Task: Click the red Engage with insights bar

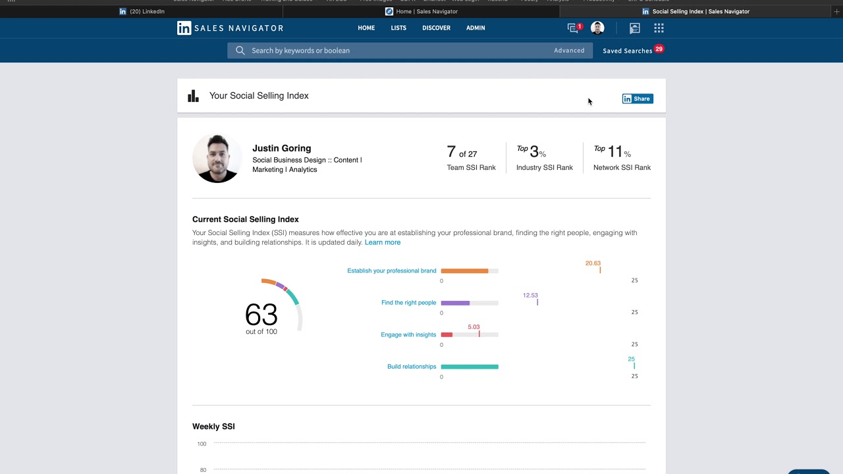Action: (x=447, y=334)
